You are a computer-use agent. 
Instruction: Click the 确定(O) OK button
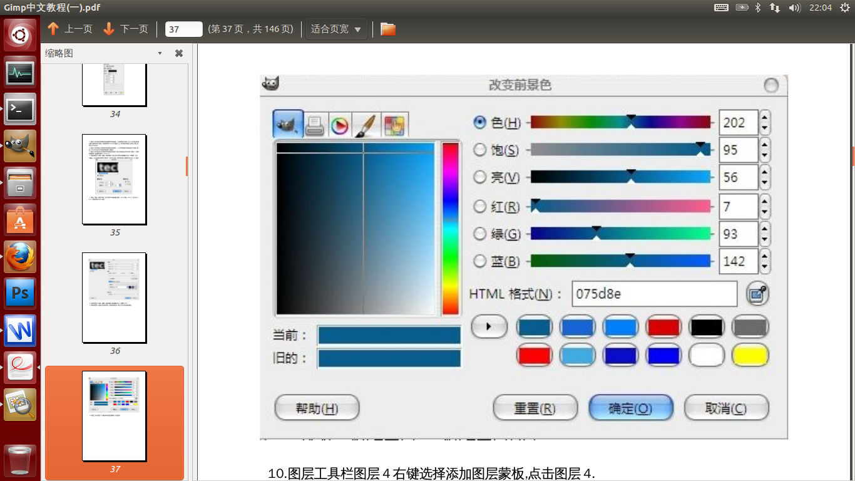tap(631, 408)
